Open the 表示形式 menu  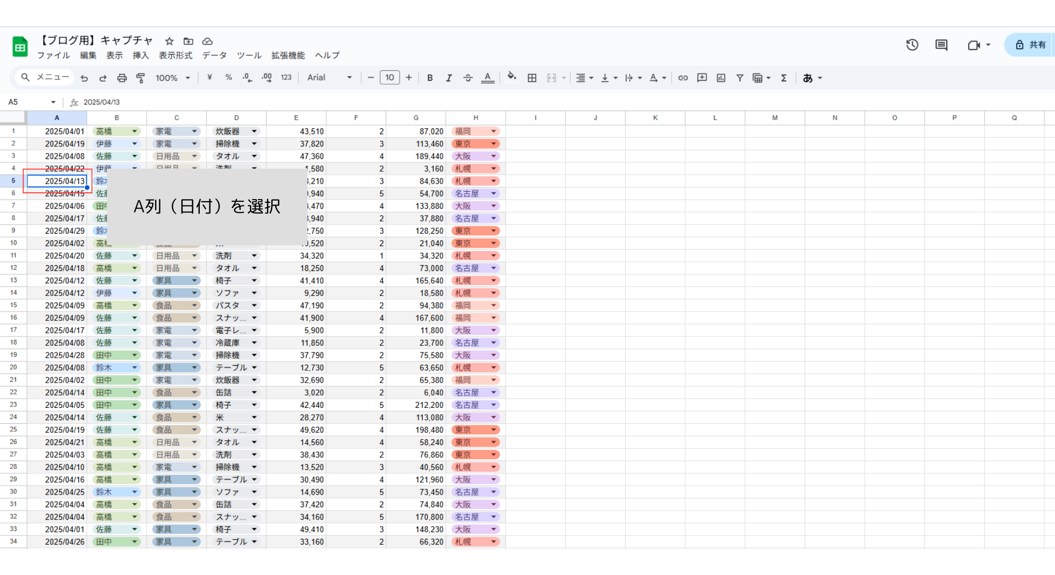175,55
